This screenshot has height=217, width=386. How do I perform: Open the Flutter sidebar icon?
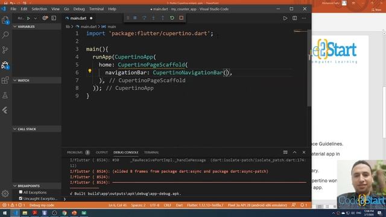[x=5, y=110]
